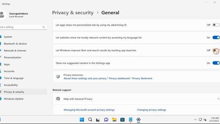The width and height of the screenshot is (220, 124).
Task: Open taskbar Search magnifier icon
Action: (x=90, y=120)
